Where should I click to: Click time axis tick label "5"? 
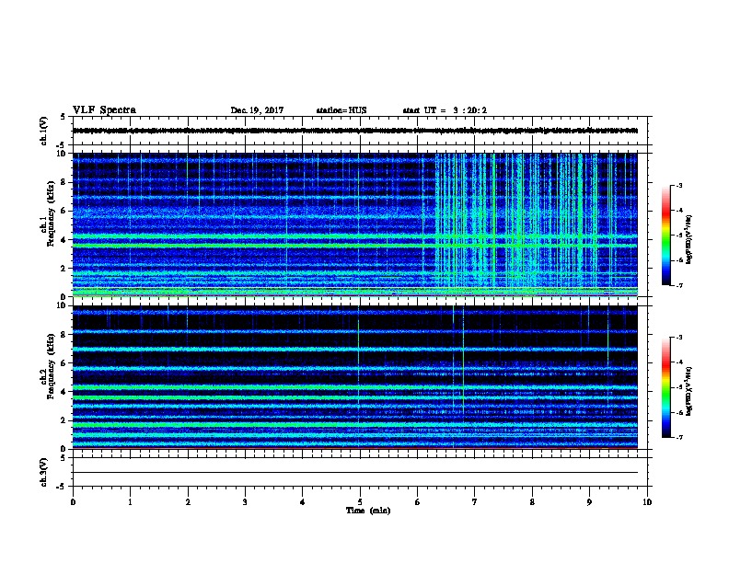360,501
